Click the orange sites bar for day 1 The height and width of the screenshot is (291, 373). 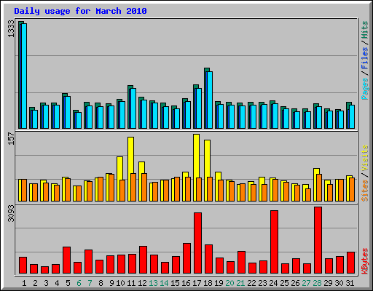pyautogui.click(x=24, y=191)
